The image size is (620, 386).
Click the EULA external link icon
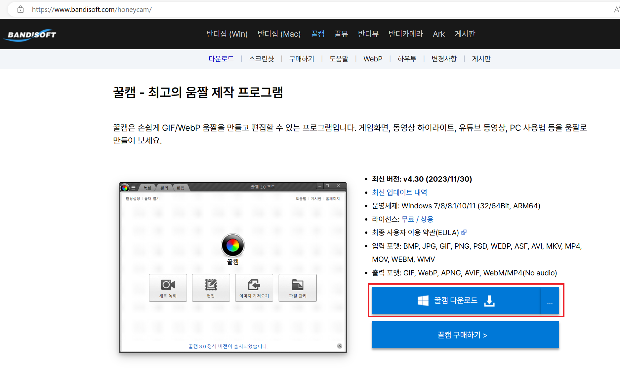tap(464, 232)
